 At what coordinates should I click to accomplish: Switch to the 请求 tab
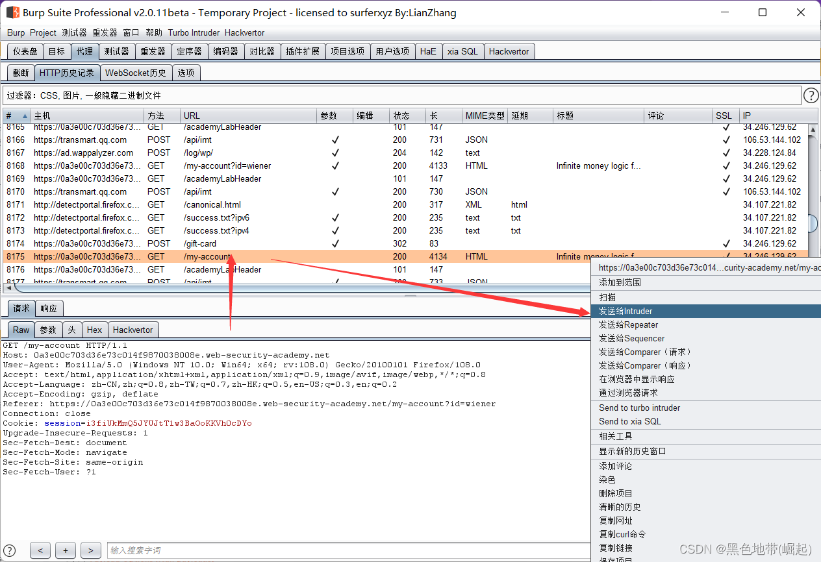point(21,308)
